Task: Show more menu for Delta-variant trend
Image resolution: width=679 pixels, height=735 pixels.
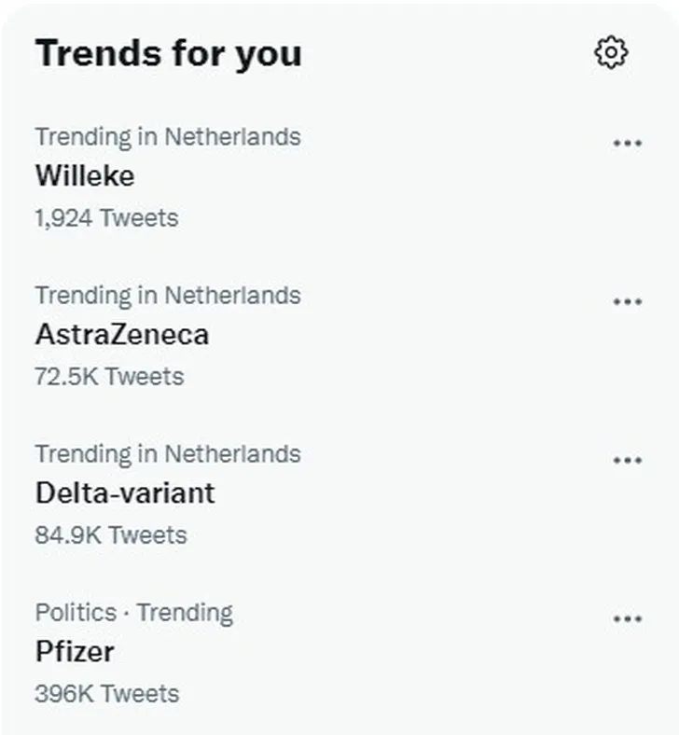Action: point(627,460)
